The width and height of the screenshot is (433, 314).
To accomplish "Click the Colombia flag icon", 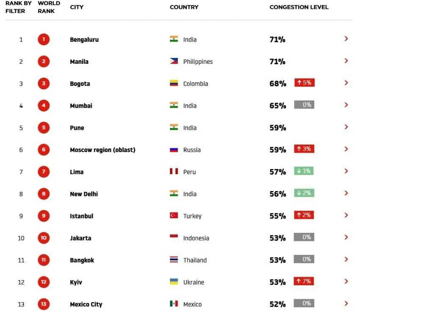I will pyautogui.click(x=174, y=83).
